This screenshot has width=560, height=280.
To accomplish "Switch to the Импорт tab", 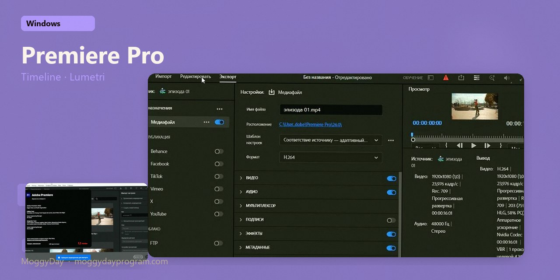I will pyautogui.click(x=164, y=77).
